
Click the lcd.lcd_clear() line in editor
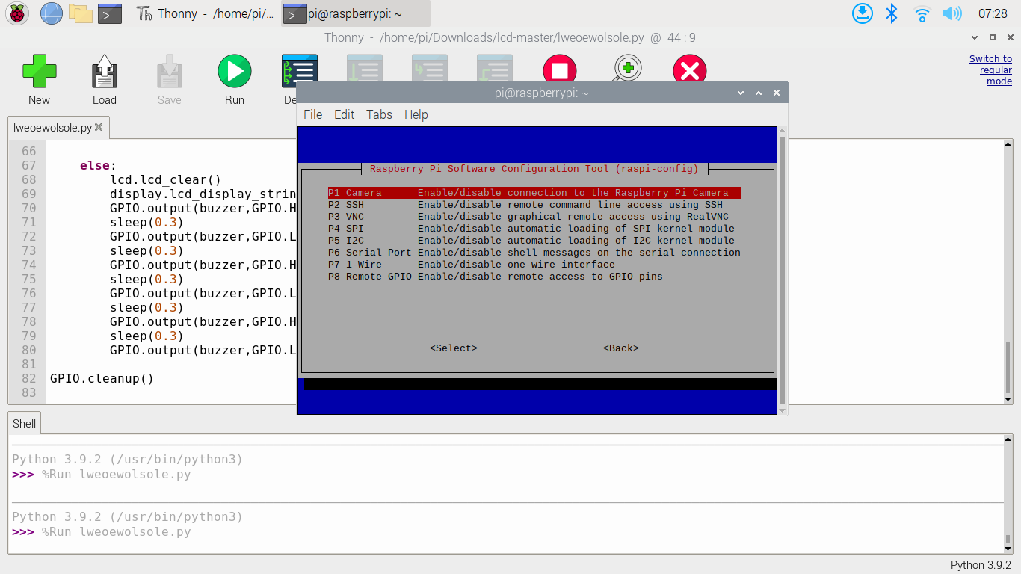pyautogui.click(x=165, y=179)
